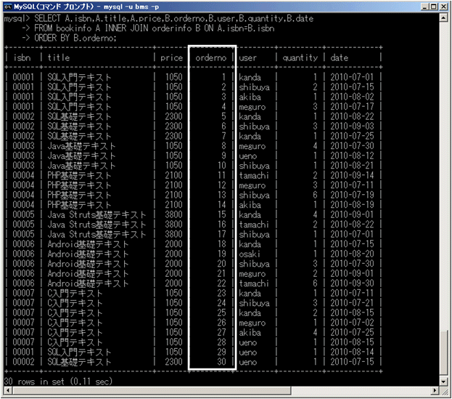This screenshot has width=452, height=399.
Task: Click the 'FROM bookinfo A INNER JOIN' line
Action: click(x=155, y=28)
